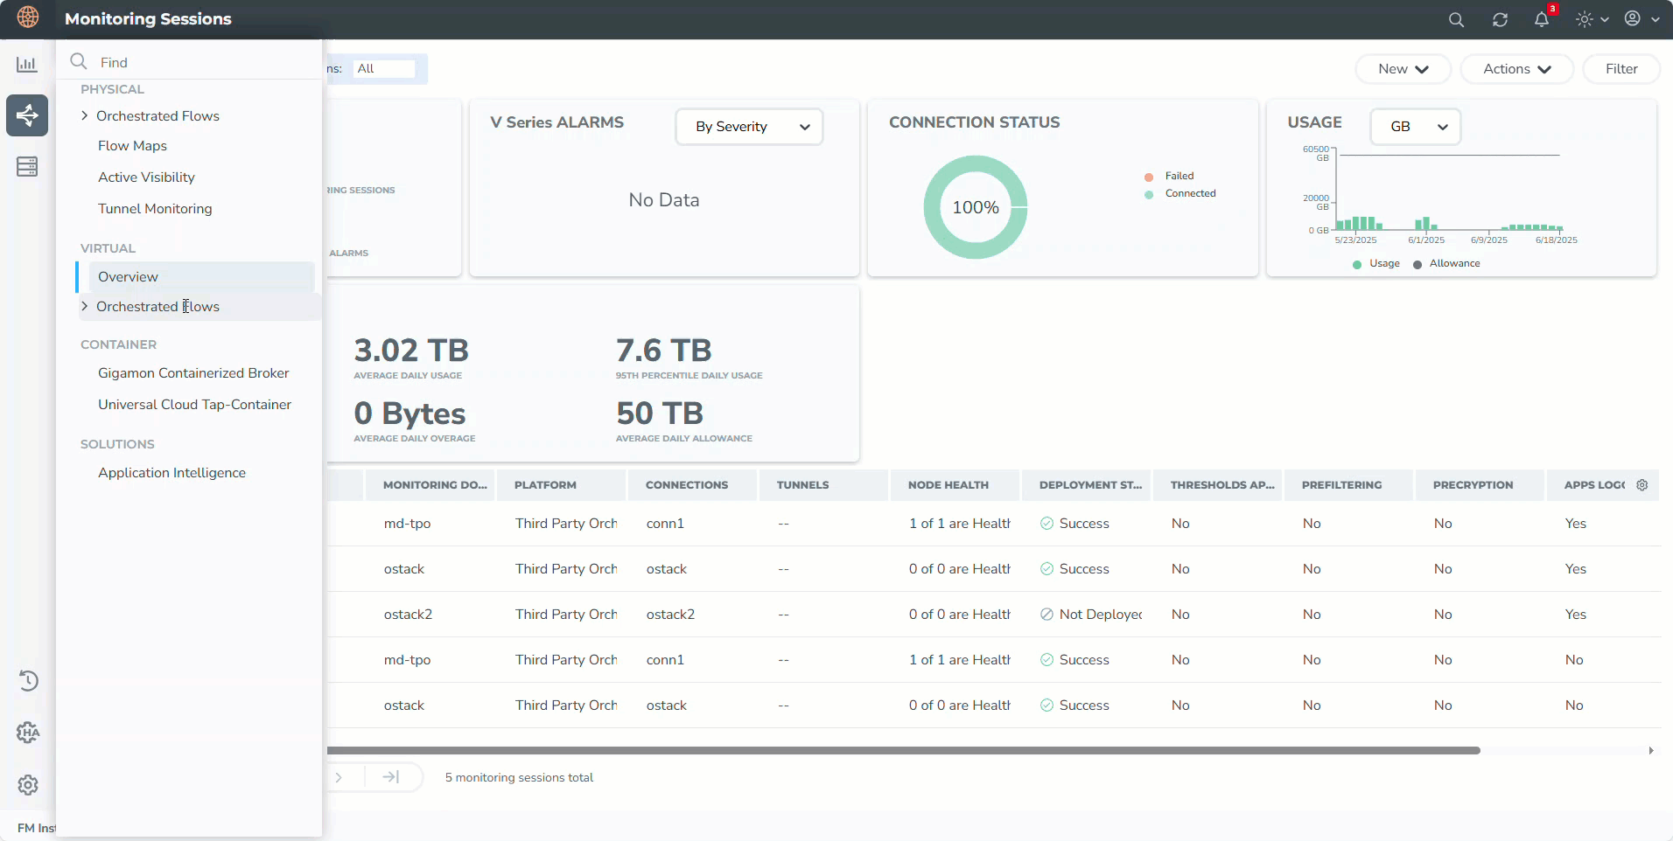This screenshot has height=841, width=1673.
Task: Toggle the Failed legend item
Action: pos(1169,176)
